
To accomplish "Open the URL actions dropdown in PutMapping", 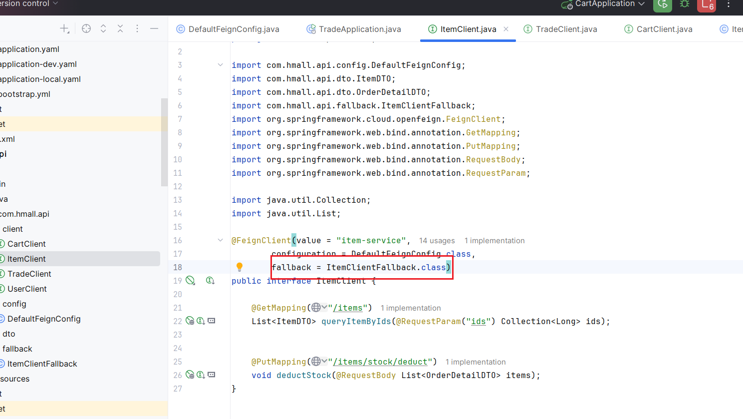I will click(x=324, y=361).
